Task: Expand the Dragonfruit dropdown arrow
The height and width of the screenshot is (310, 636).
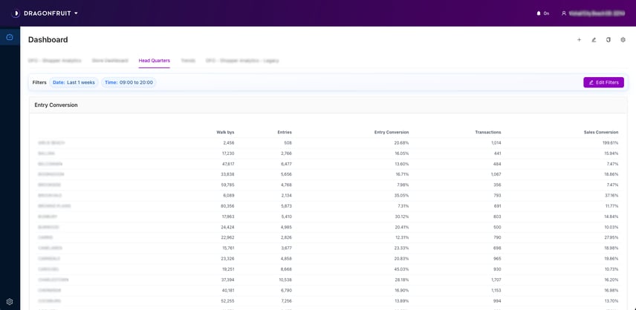Action: 76,13
